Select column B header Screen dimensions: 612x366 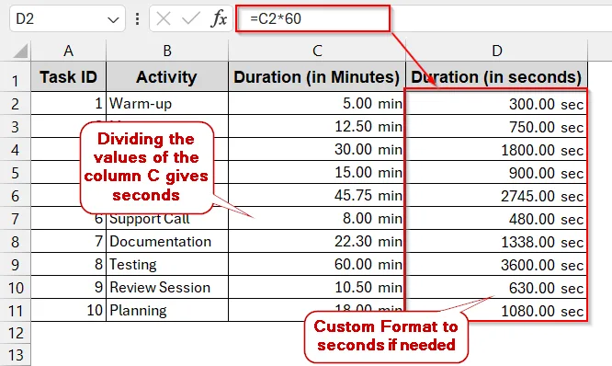pyautogui.click(x=167, y=51)
